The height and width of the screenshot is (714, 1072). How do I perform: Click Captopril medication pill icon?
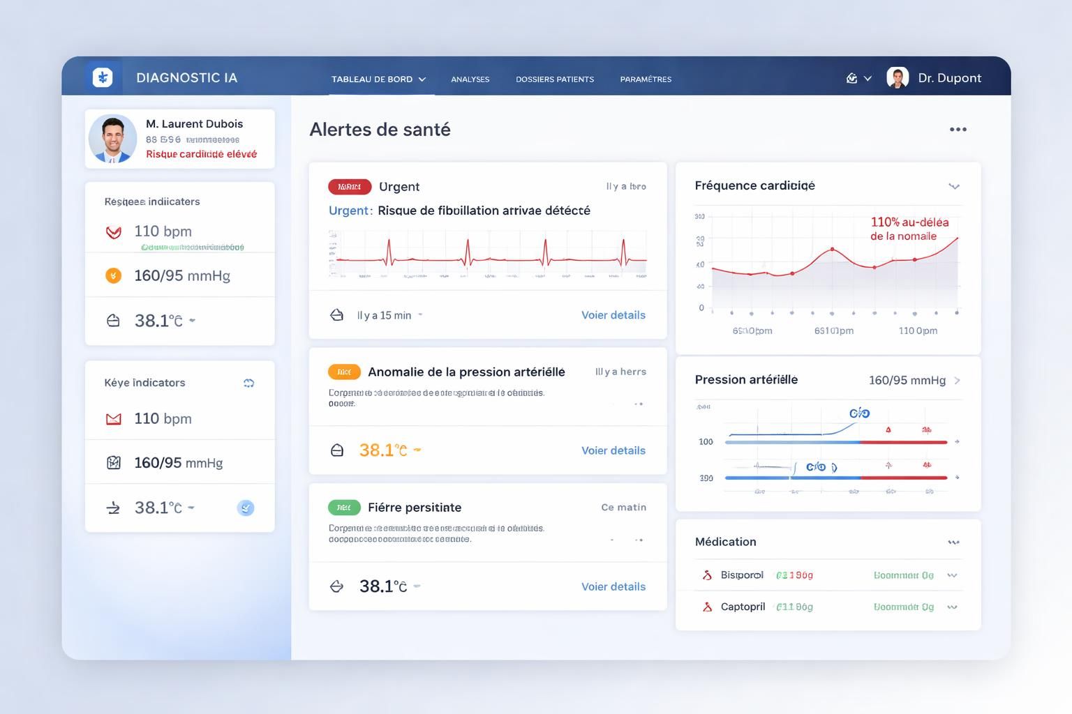(707, 607)
